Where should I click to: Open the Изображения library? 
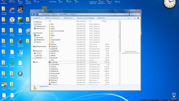pos(40,40)
